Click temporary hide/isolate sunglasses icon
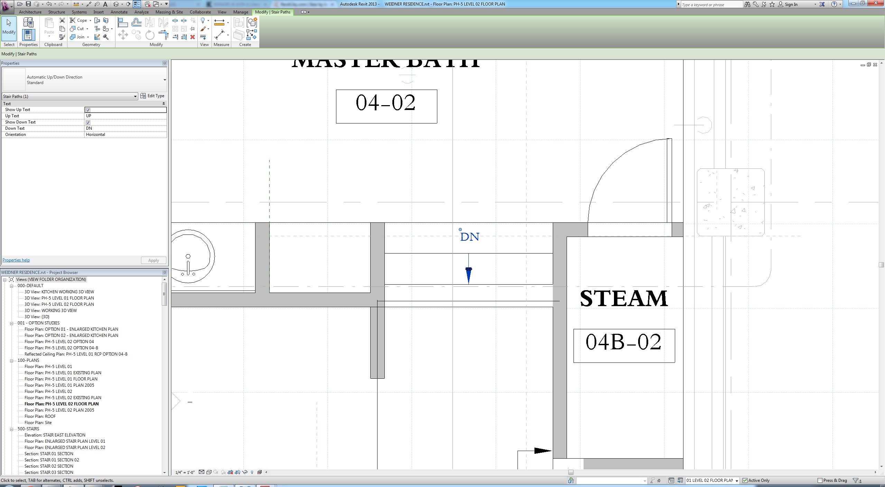 click(245, 472)
